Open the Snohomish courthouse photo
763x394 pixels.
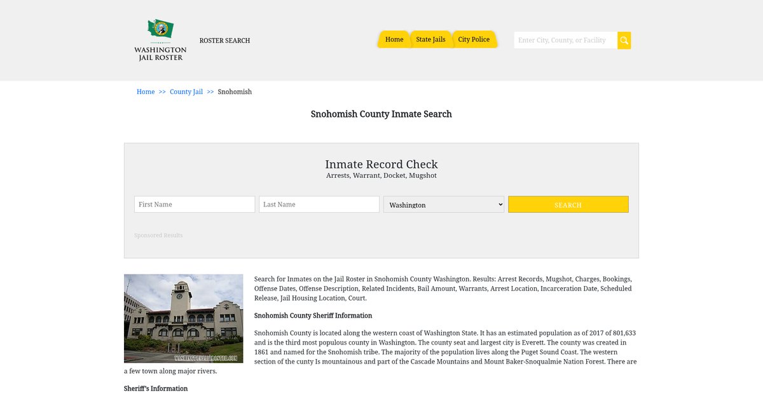click(183, 318)
